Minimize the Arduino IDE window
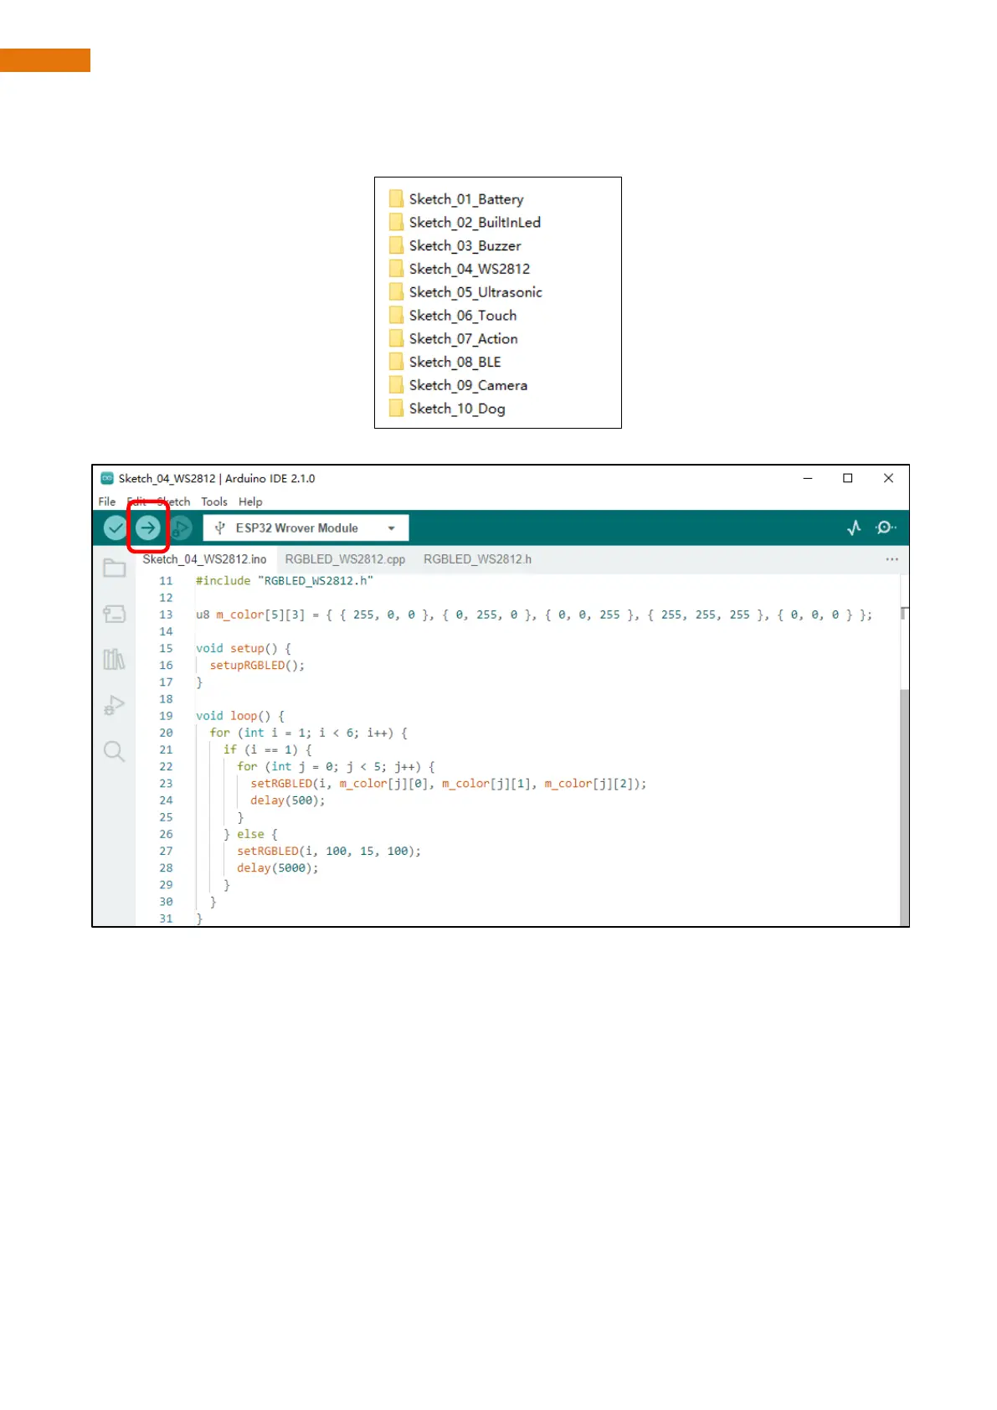The width and height of the screenshot is (997, 1410). [x=808, y=478]
